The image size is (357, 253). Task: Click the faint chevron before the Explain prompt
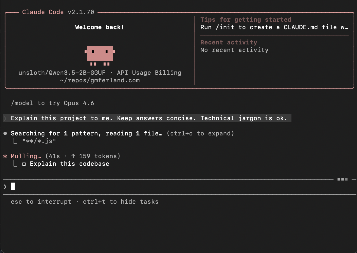5,118
